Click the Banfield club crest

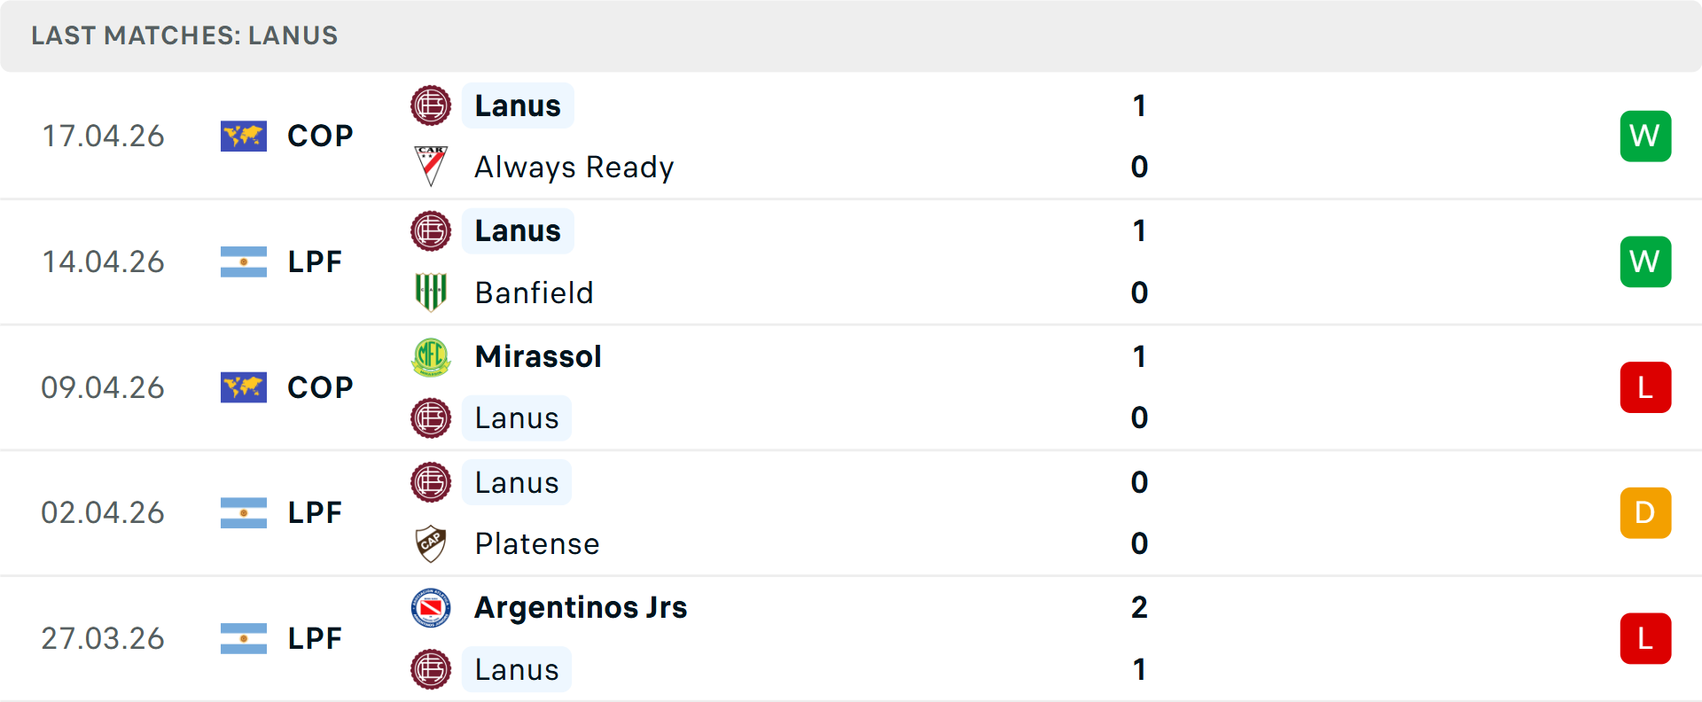[431, 292]
